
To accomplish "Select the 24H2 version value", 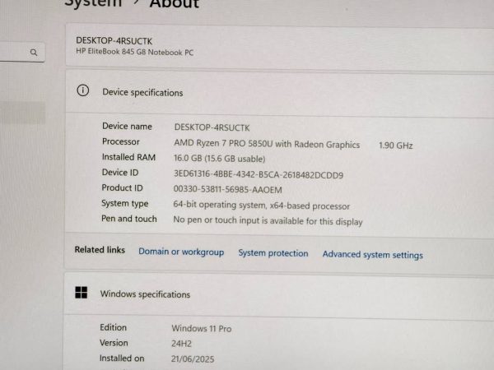I will coord(181,344).
